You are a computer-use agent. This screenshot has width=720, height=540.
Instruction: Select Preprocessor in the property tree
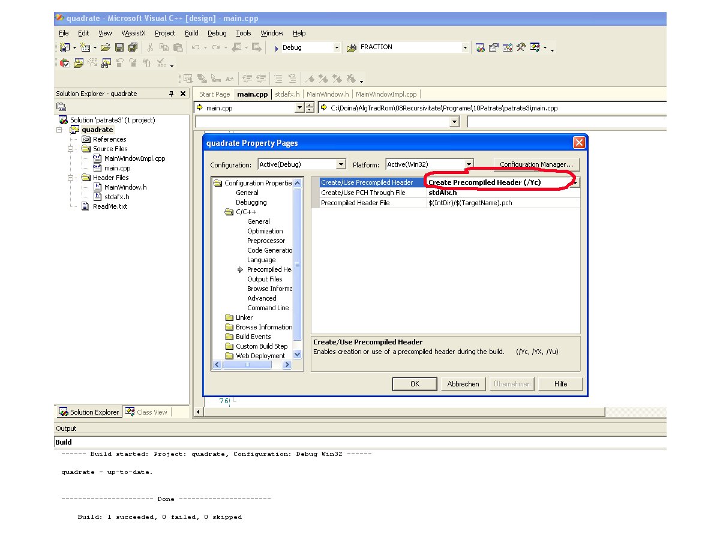[x=266, y=241]
